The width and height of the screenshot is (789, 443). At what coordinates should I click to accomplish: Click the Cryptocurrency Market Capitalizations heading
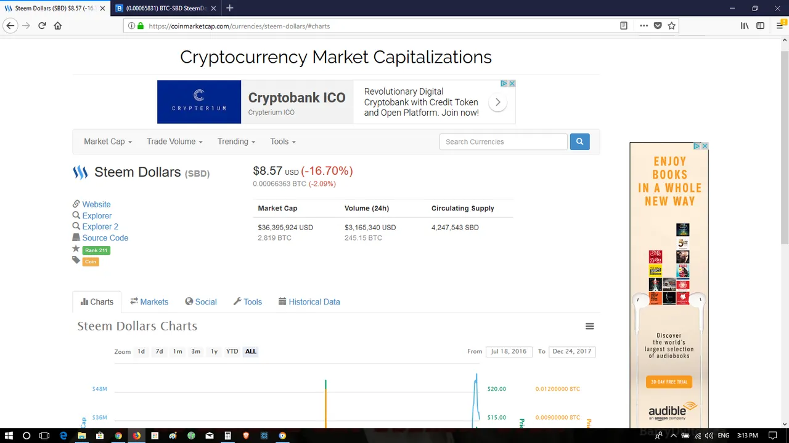[336, 57]
